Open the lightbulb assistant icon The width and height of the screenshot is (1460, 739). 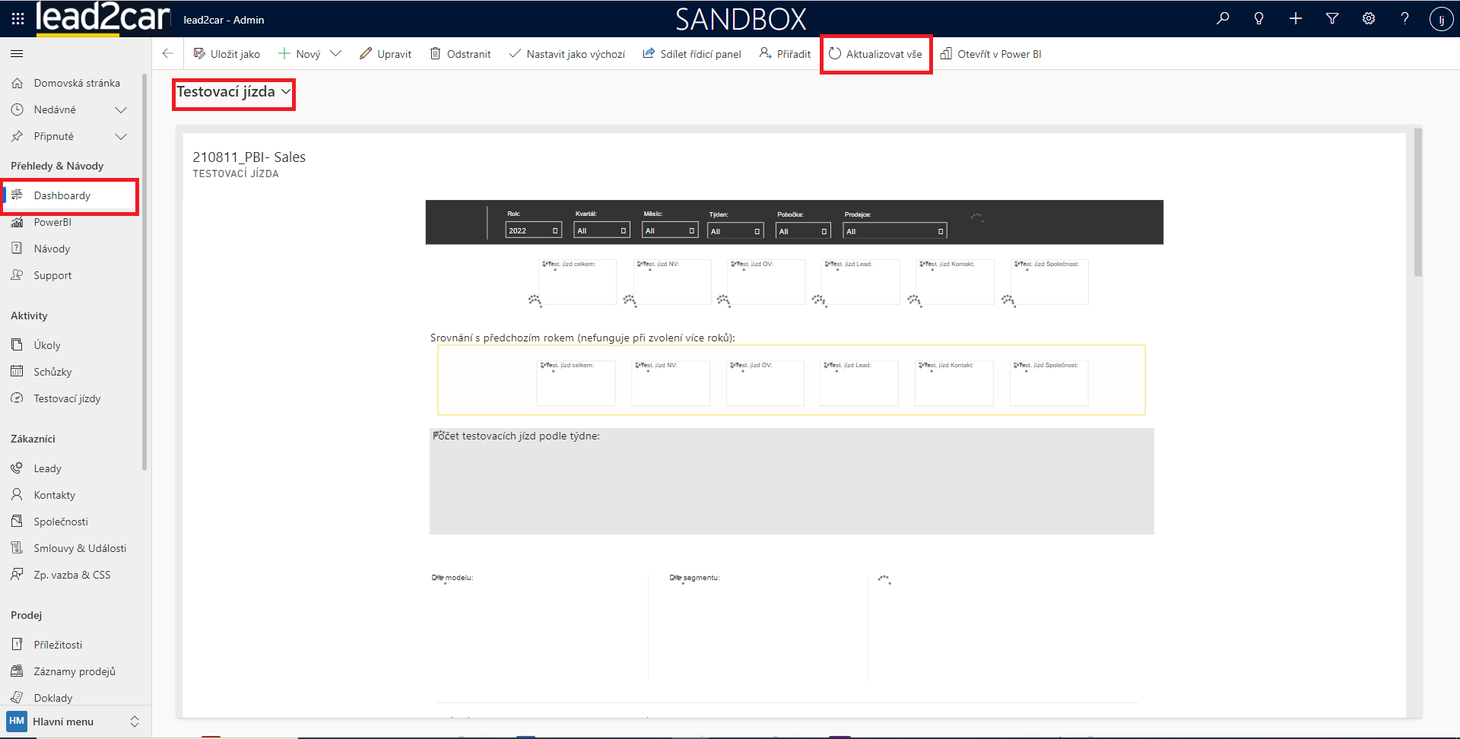point(1258,19)
